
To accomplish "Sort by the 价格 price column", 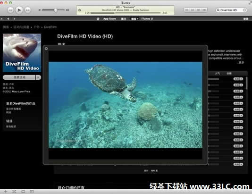I will point(229,74).
